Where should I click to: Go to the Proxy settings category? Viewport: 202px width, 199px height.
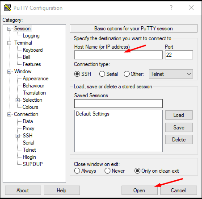click(29, 129)
